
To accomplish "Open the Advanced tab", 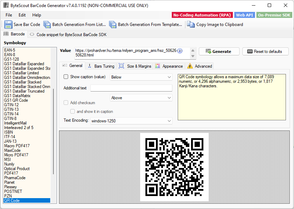I will click(200, 66).
